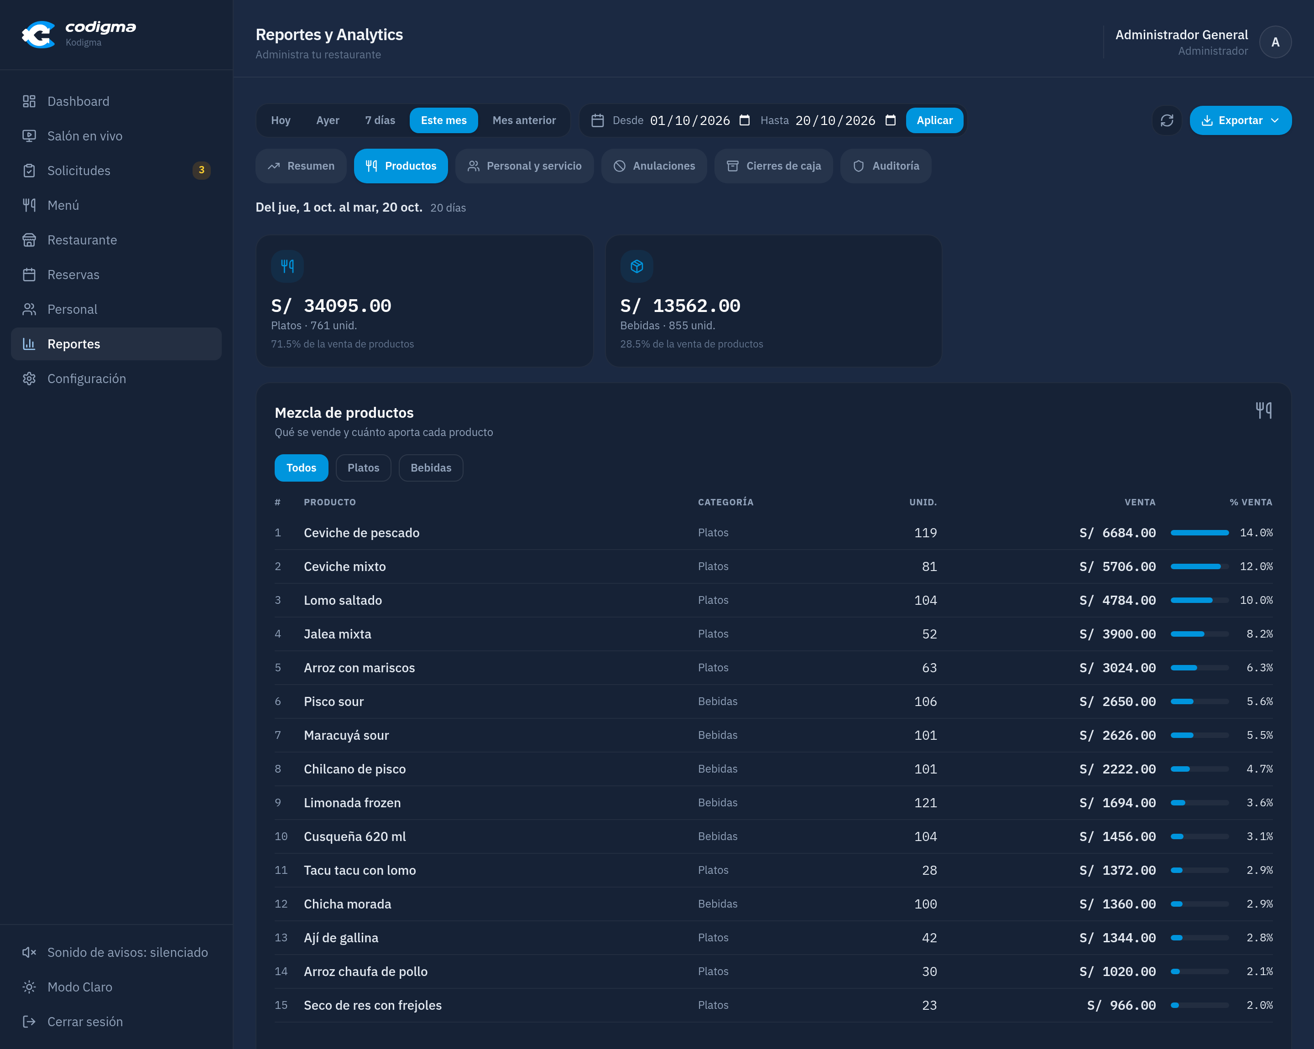Click the VENTA column header

(1140, 503)
